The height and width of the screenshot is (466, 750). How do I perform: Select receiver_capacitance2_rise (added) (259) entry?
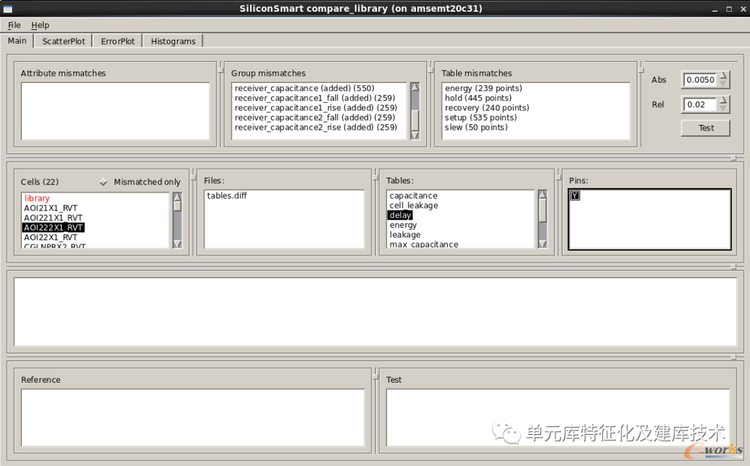click(x=316, y=128)
